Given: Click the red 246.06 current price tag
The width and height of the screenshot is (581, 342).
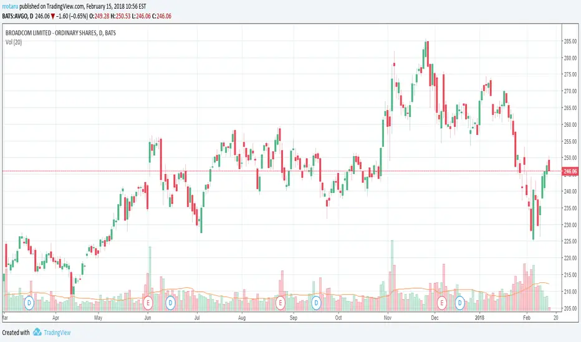Looking at the screenshot, I should [x=570, y=171].
